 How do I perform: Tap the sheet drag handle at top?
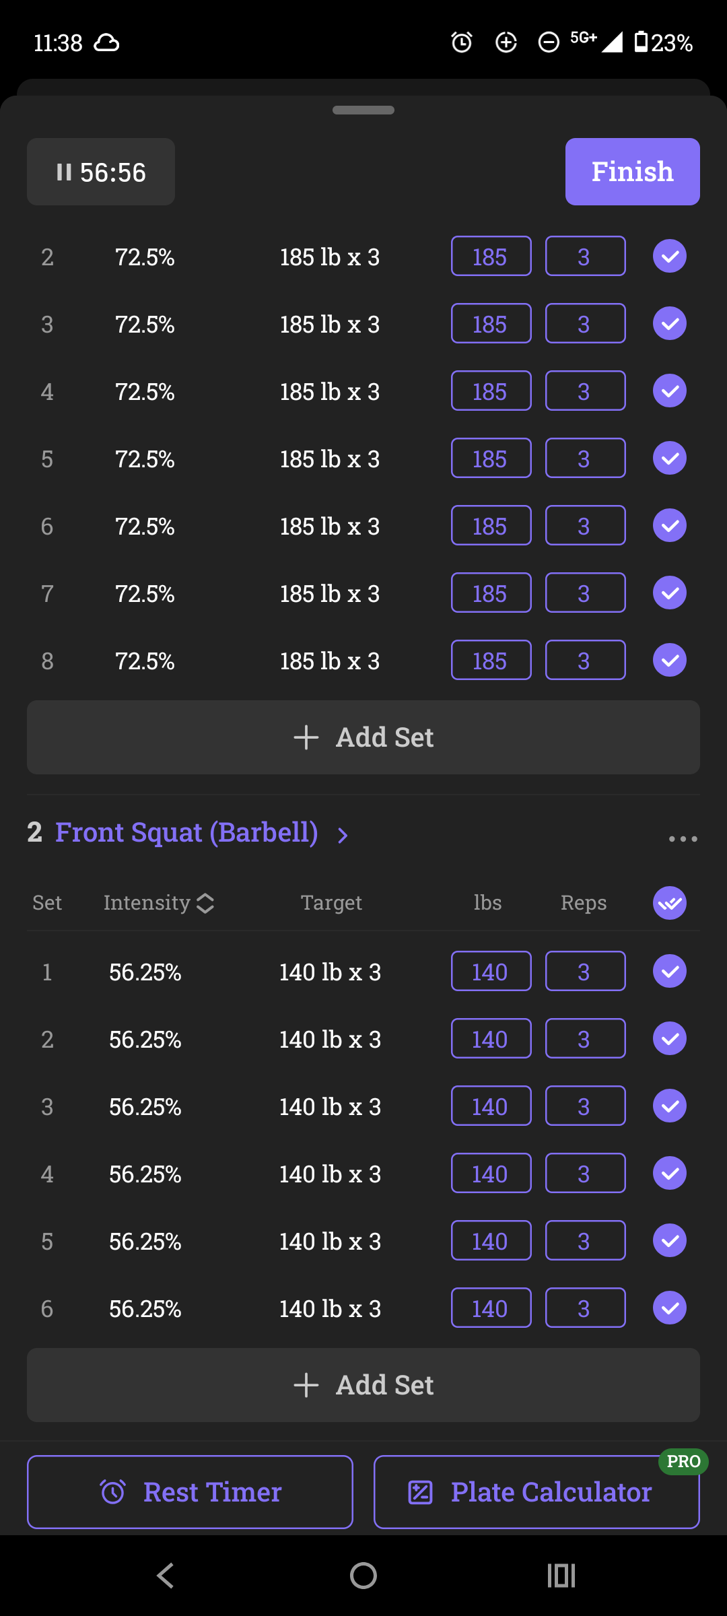coord(363,110)
